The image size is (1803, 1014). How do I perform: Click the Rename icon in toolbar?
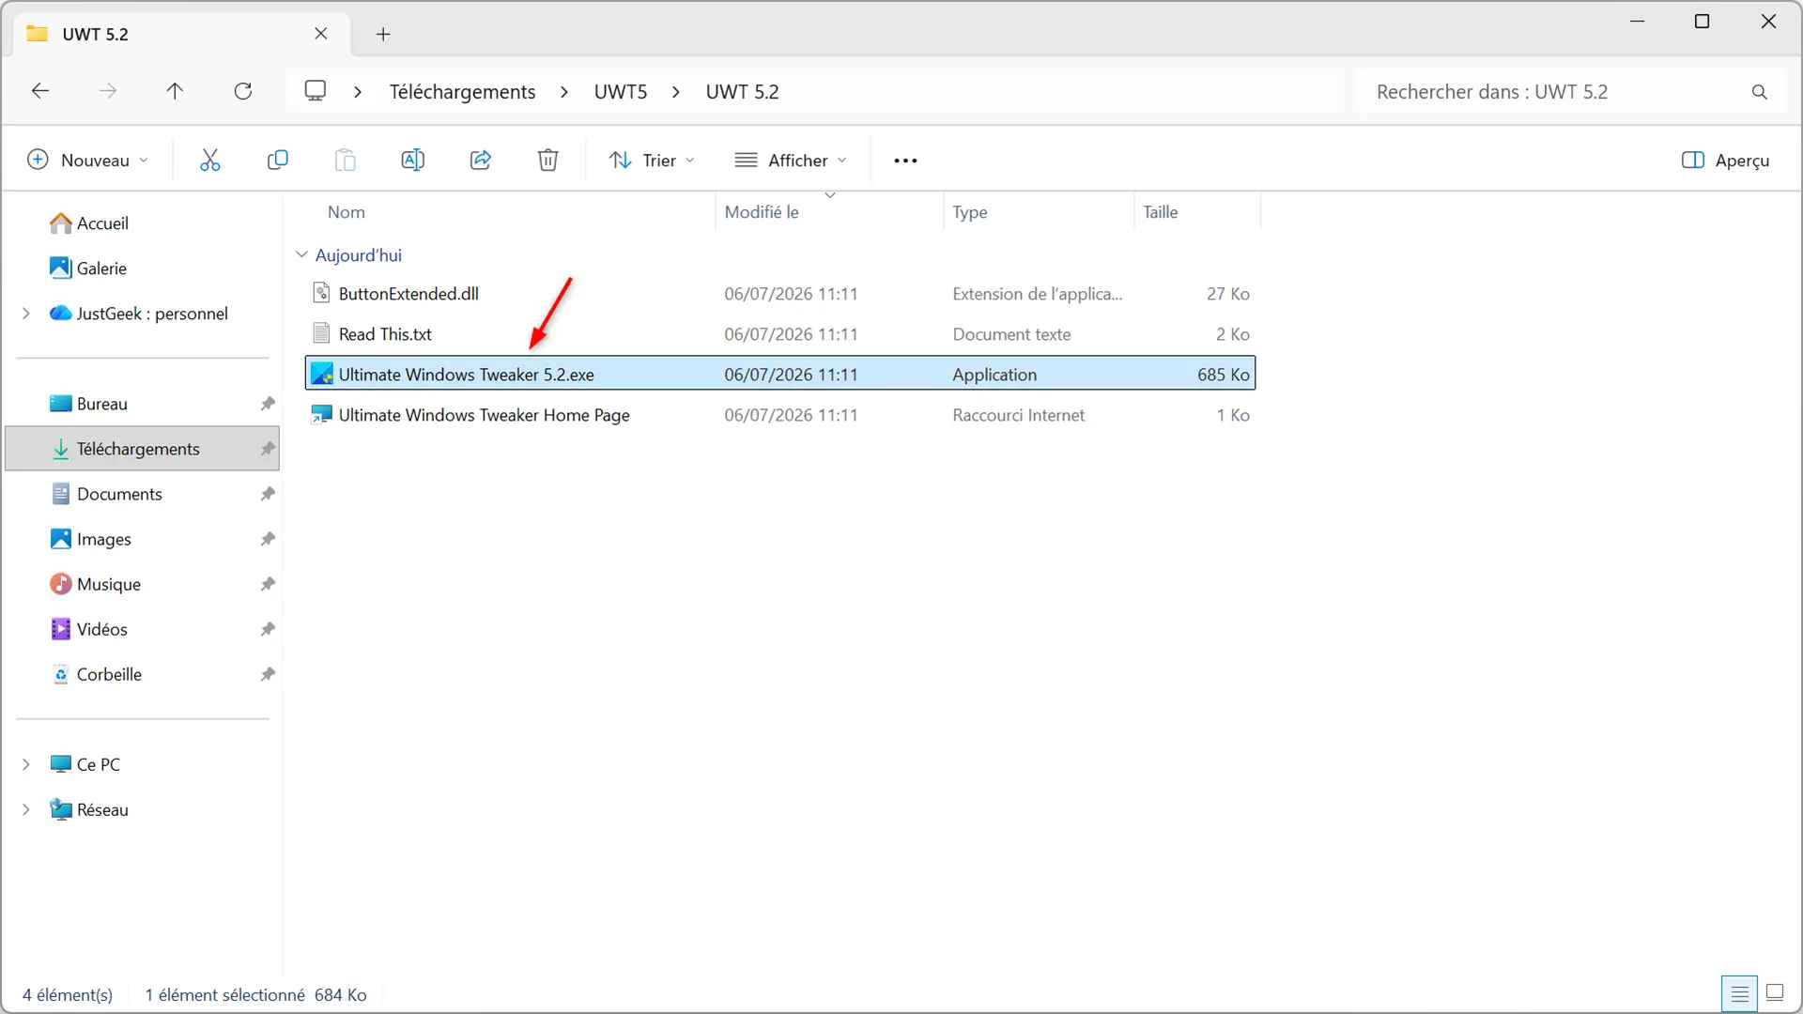coord(413,161)
